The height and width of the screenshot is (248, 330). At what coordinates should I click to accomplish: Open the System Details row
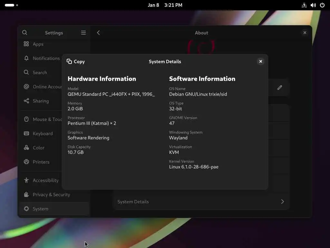point(201,201)
